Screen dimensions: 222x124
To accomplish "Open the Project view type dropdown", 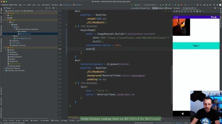I will (x=9, y=8).
